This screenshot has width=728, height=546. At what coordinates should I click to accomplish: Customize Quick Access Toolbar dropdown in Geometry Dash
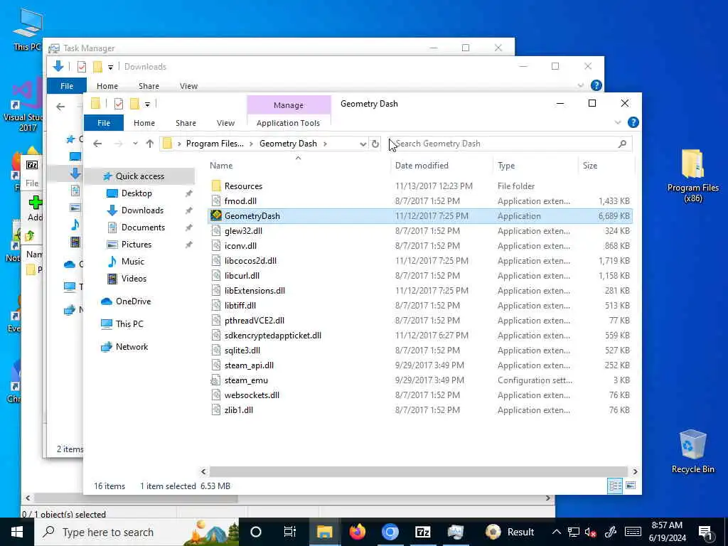pos(147,104)
